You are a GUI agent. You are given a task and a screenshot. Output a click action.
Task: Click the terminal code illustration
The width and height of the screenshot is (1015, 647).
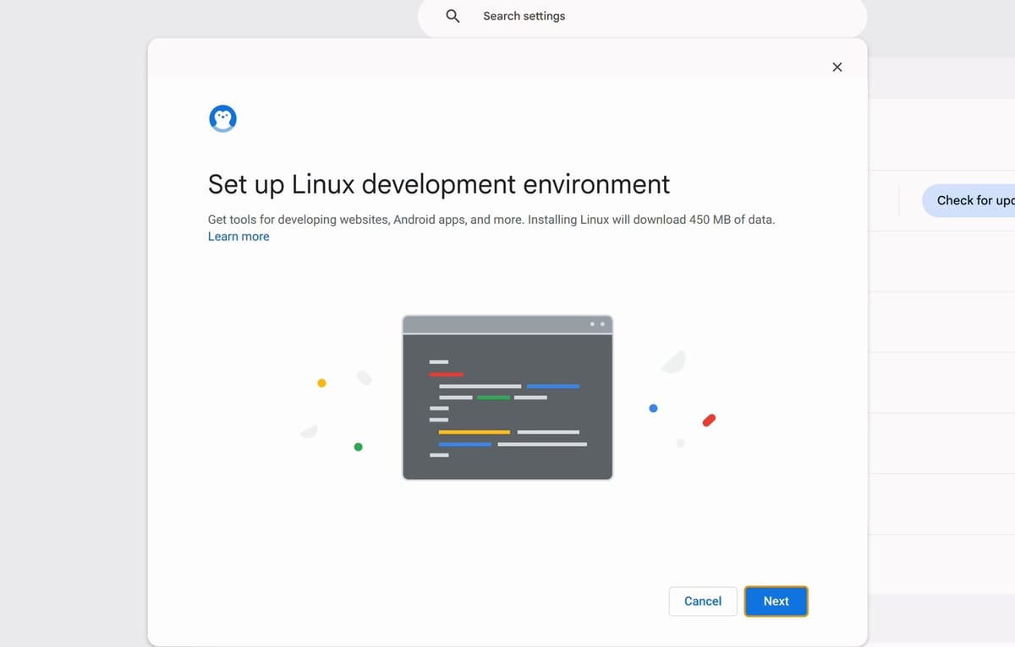tap(507, 397)
